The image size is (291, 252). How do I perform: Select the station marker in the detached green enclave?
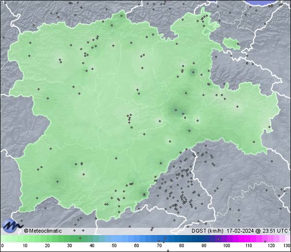(238, 44)
